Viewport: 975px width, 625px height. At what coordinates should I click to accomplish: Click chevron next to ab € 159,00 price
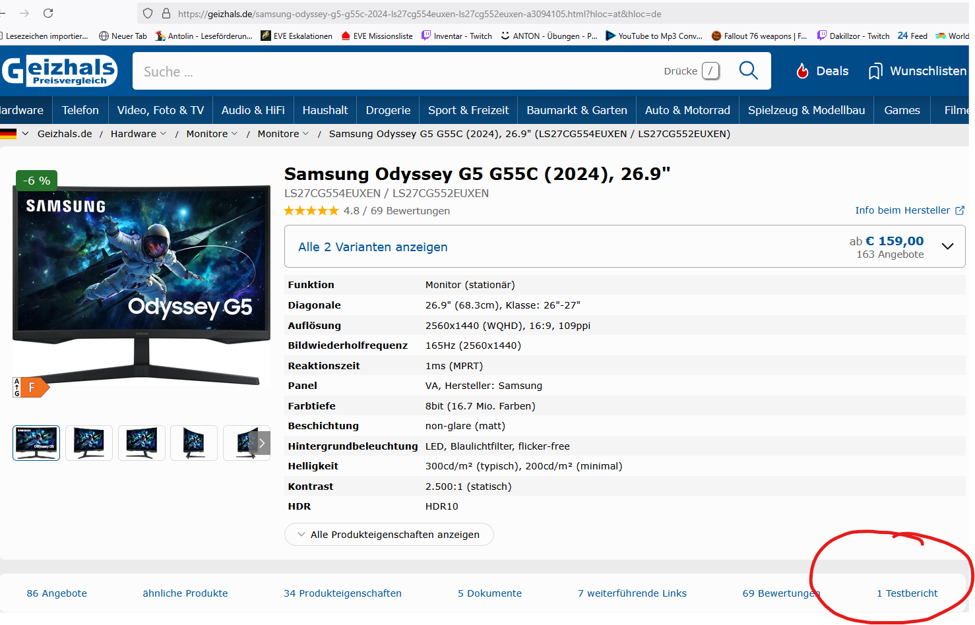[947, 247]
